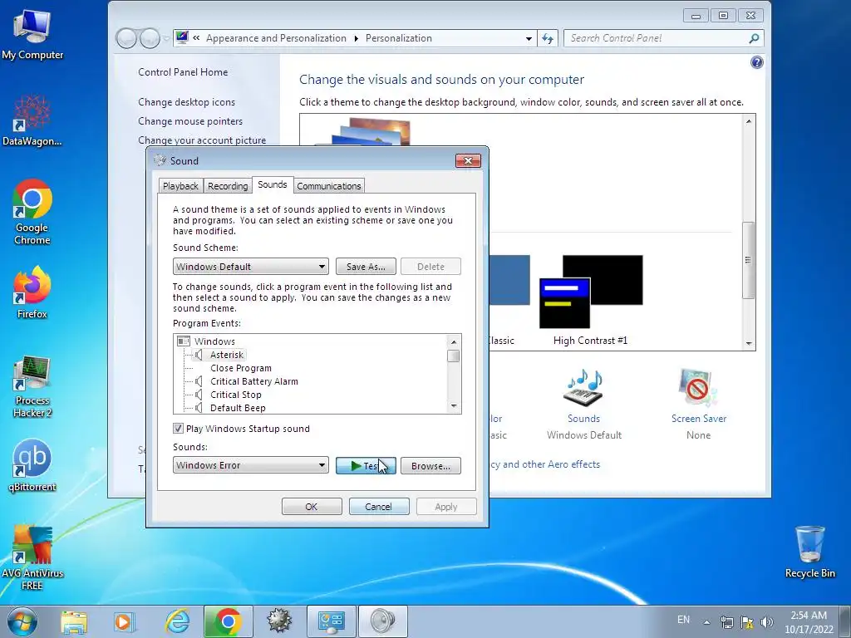Open qBittorrent desktop shortcut
This screenshot has width=851, height=638.
coord(32,465)
